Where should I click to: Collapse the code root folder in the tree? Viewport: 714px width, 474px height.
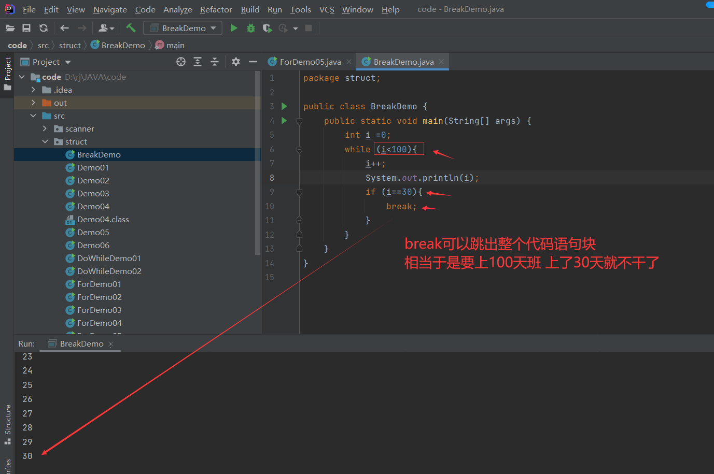pos(22,77)
